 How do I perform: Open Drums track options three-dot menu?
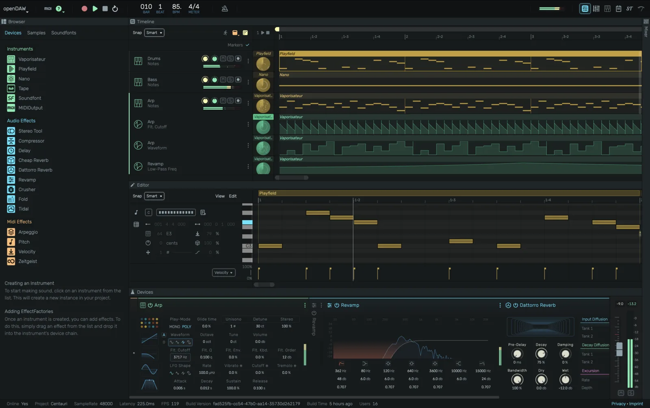pos(248,61)
